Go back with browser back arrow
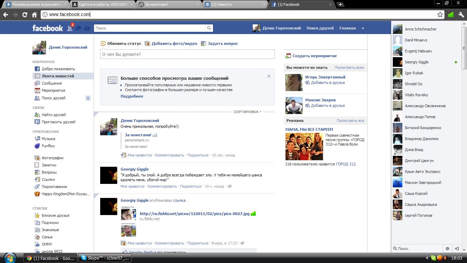 coord(5,15)
